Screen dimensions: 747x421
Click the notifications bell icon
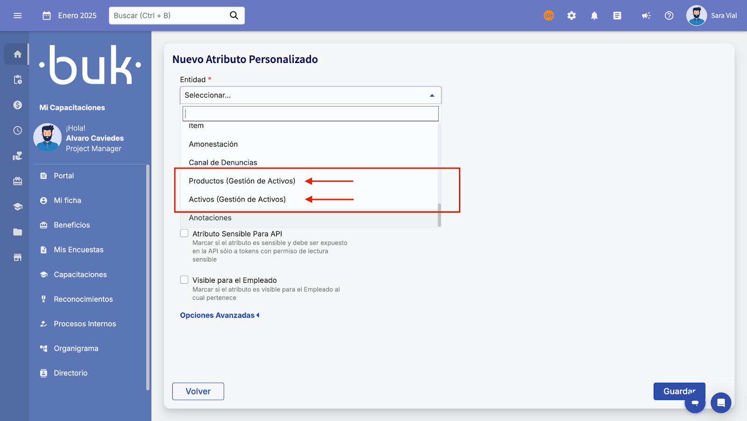point(594,16)
